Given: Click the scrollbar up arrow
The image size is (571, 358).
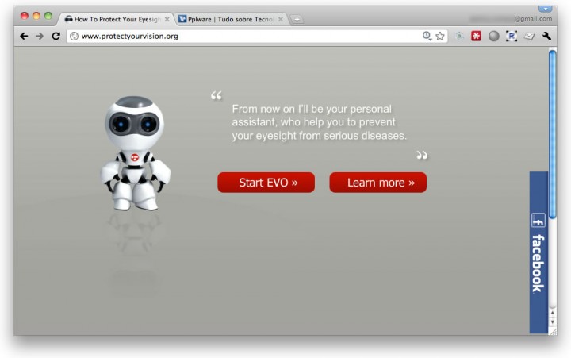Looking at the screenshot, I should [x=553, y=313].
